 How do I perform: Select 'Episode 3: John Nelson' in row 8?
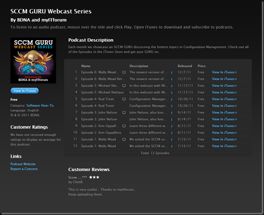coord(99,119)
